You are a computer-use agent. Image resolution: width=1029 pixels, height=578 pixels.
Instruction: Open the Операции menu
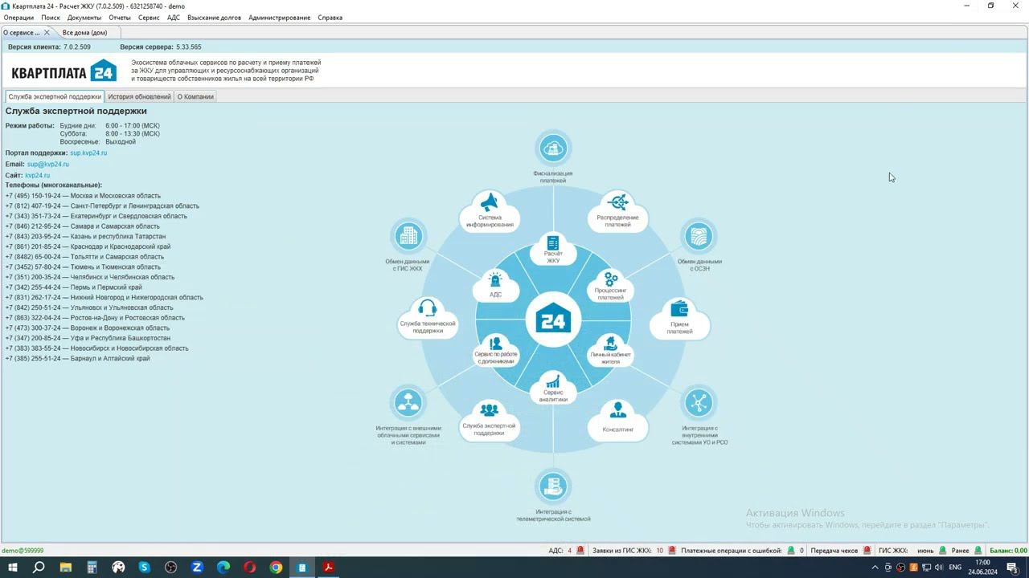[x=18, y=18]
